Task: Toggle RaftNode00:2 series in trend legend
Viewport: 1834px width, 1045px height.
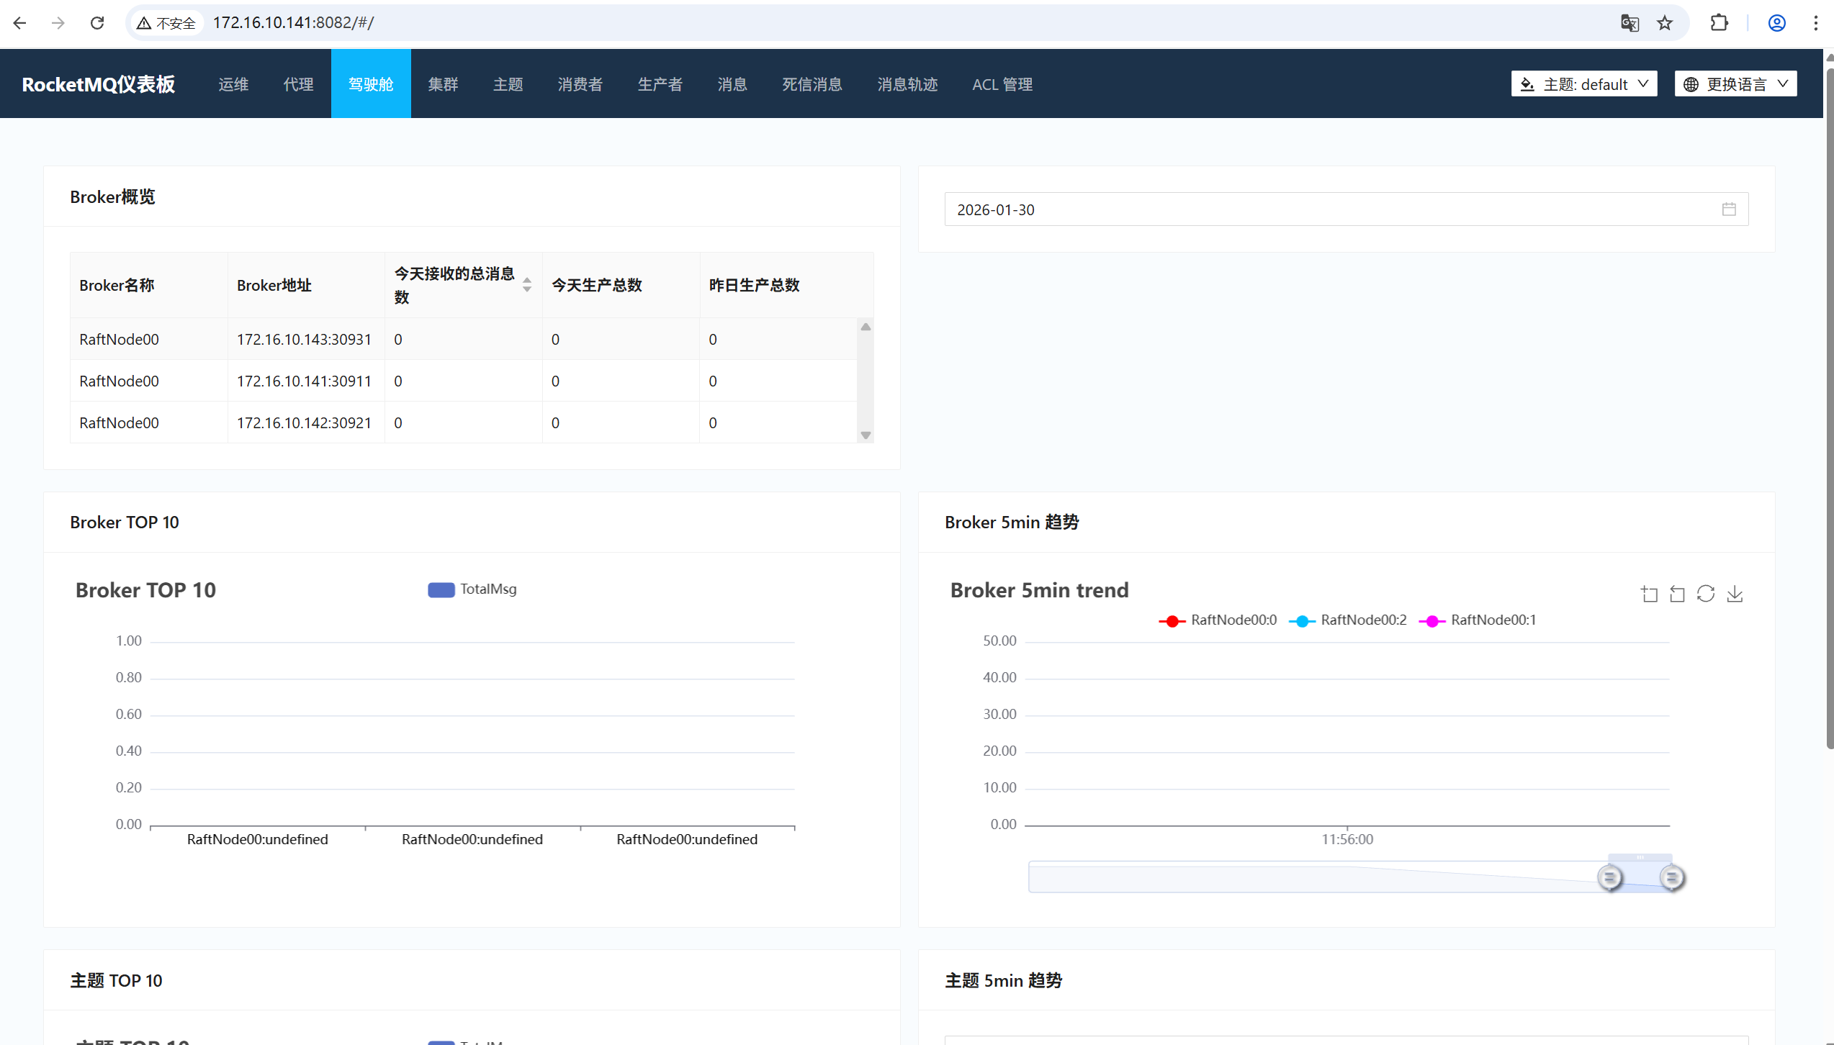Action: (x=1348, y=620)
